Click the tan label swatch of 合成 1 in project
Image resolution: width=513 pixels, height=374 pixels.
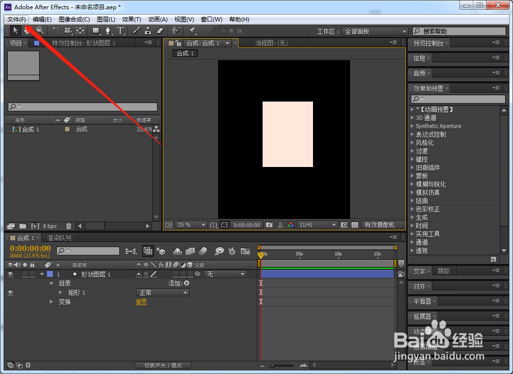point(67,129)
